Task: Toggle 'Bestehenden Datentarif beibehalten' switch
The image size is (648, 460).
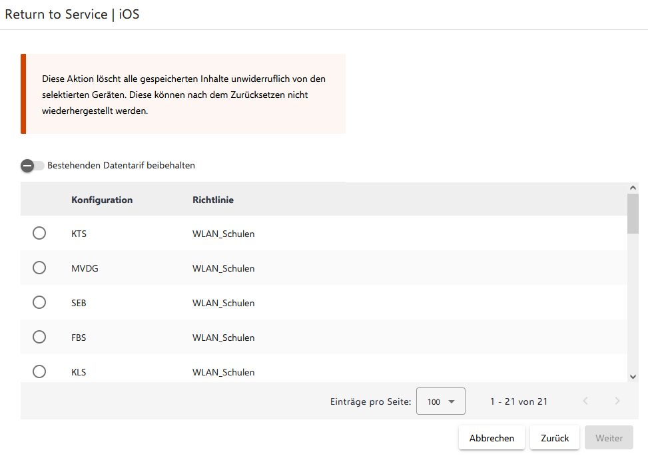Action: [x=32, y=166]
